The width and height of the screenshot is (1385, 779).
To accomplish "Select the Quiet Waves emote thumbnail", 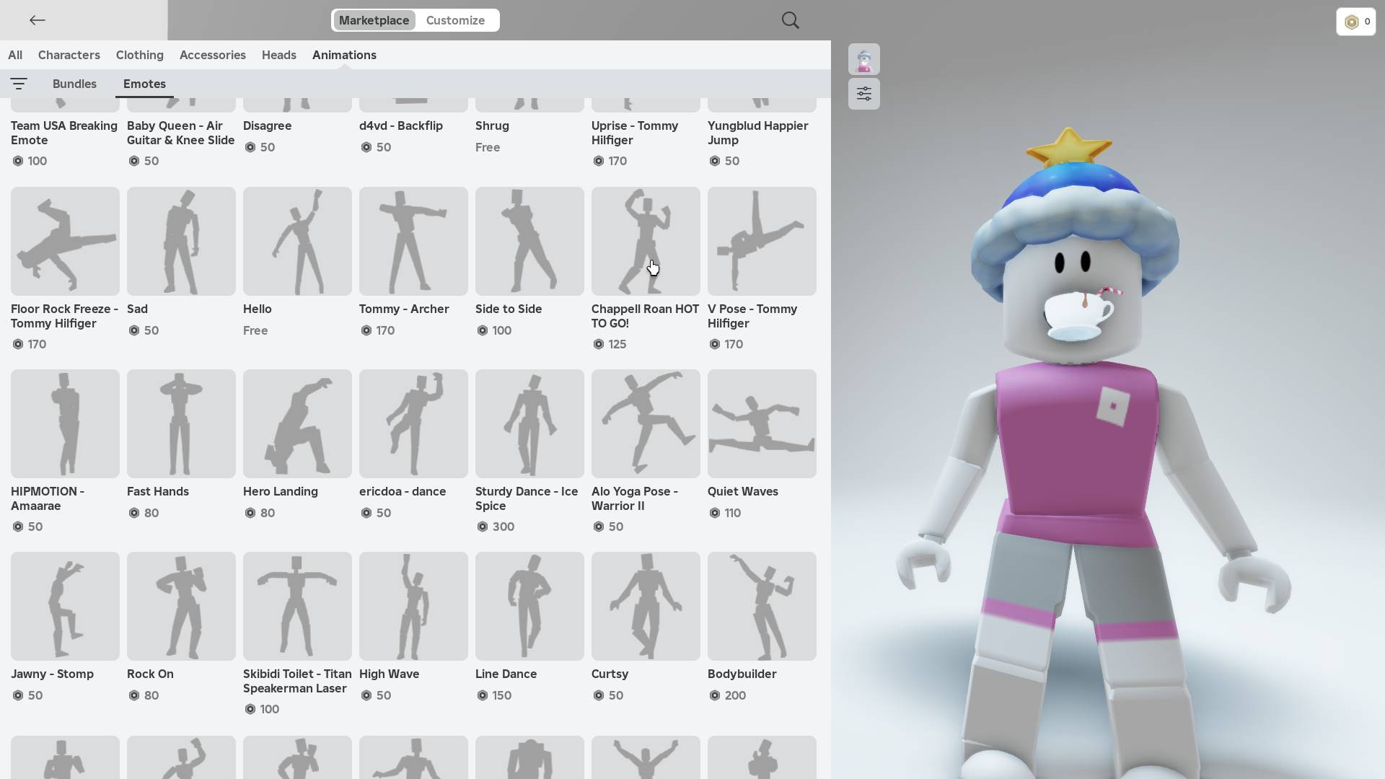I will [x=762, y=423].
